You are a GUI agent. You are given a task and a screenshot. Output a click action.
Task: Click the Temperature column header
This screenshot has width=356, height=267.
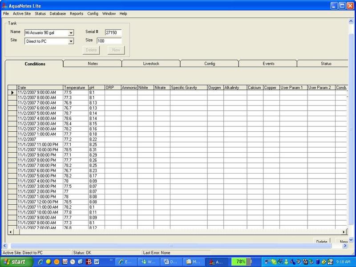click(x=75, y=88)
